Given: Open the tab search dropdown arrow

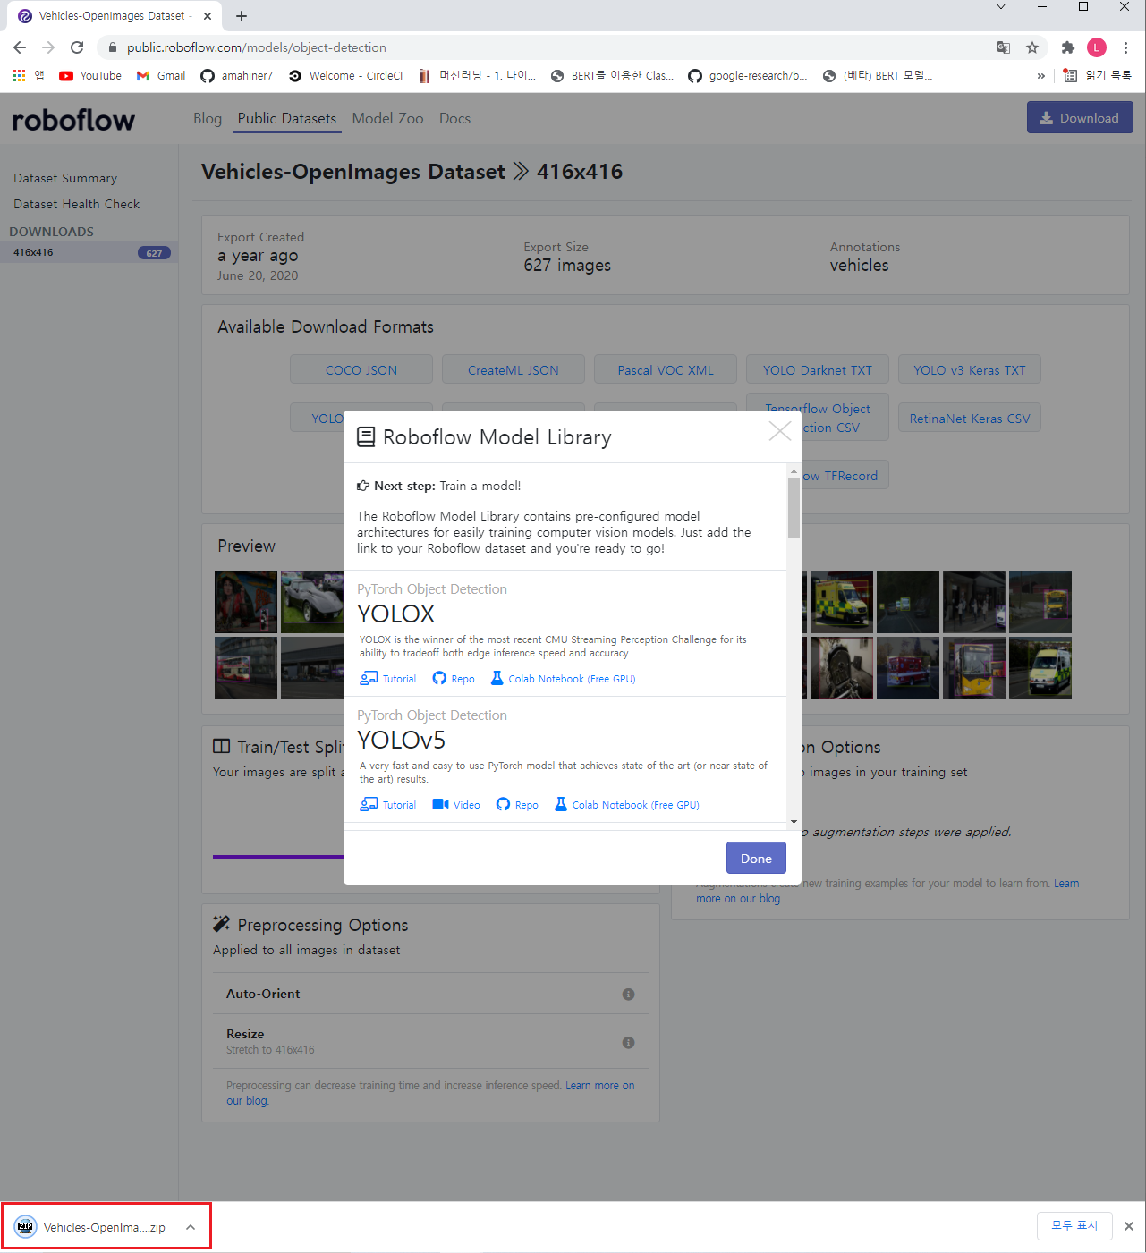Looking at the screenshot, I should (1001, 7).
